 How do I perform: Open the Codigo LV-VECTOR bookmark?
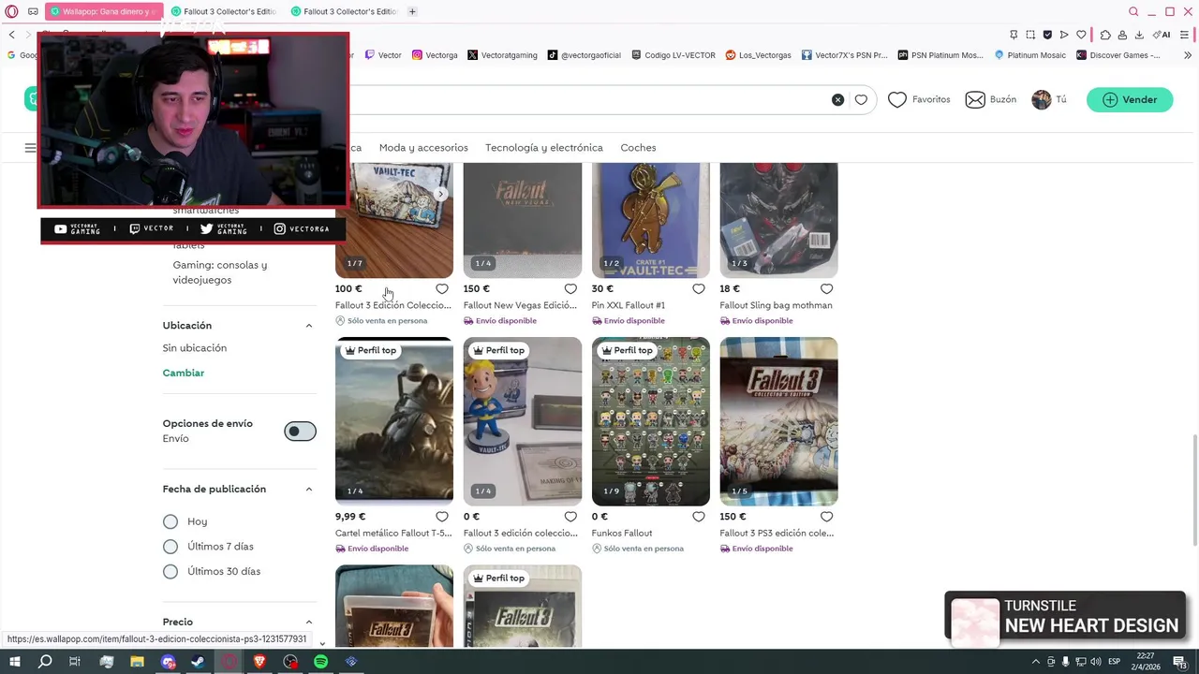coord(674,55)
